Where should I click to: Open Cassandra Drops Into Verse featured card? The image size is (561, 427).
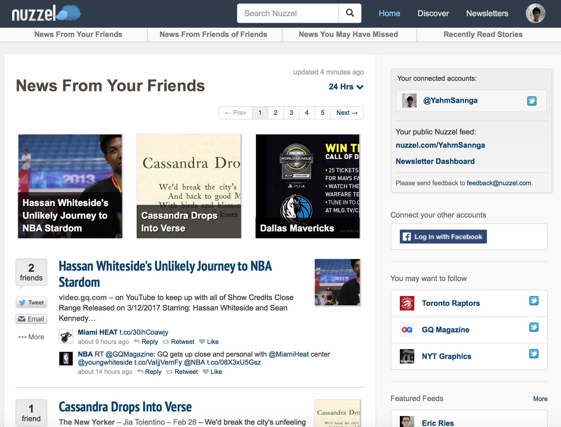(189, 186)
